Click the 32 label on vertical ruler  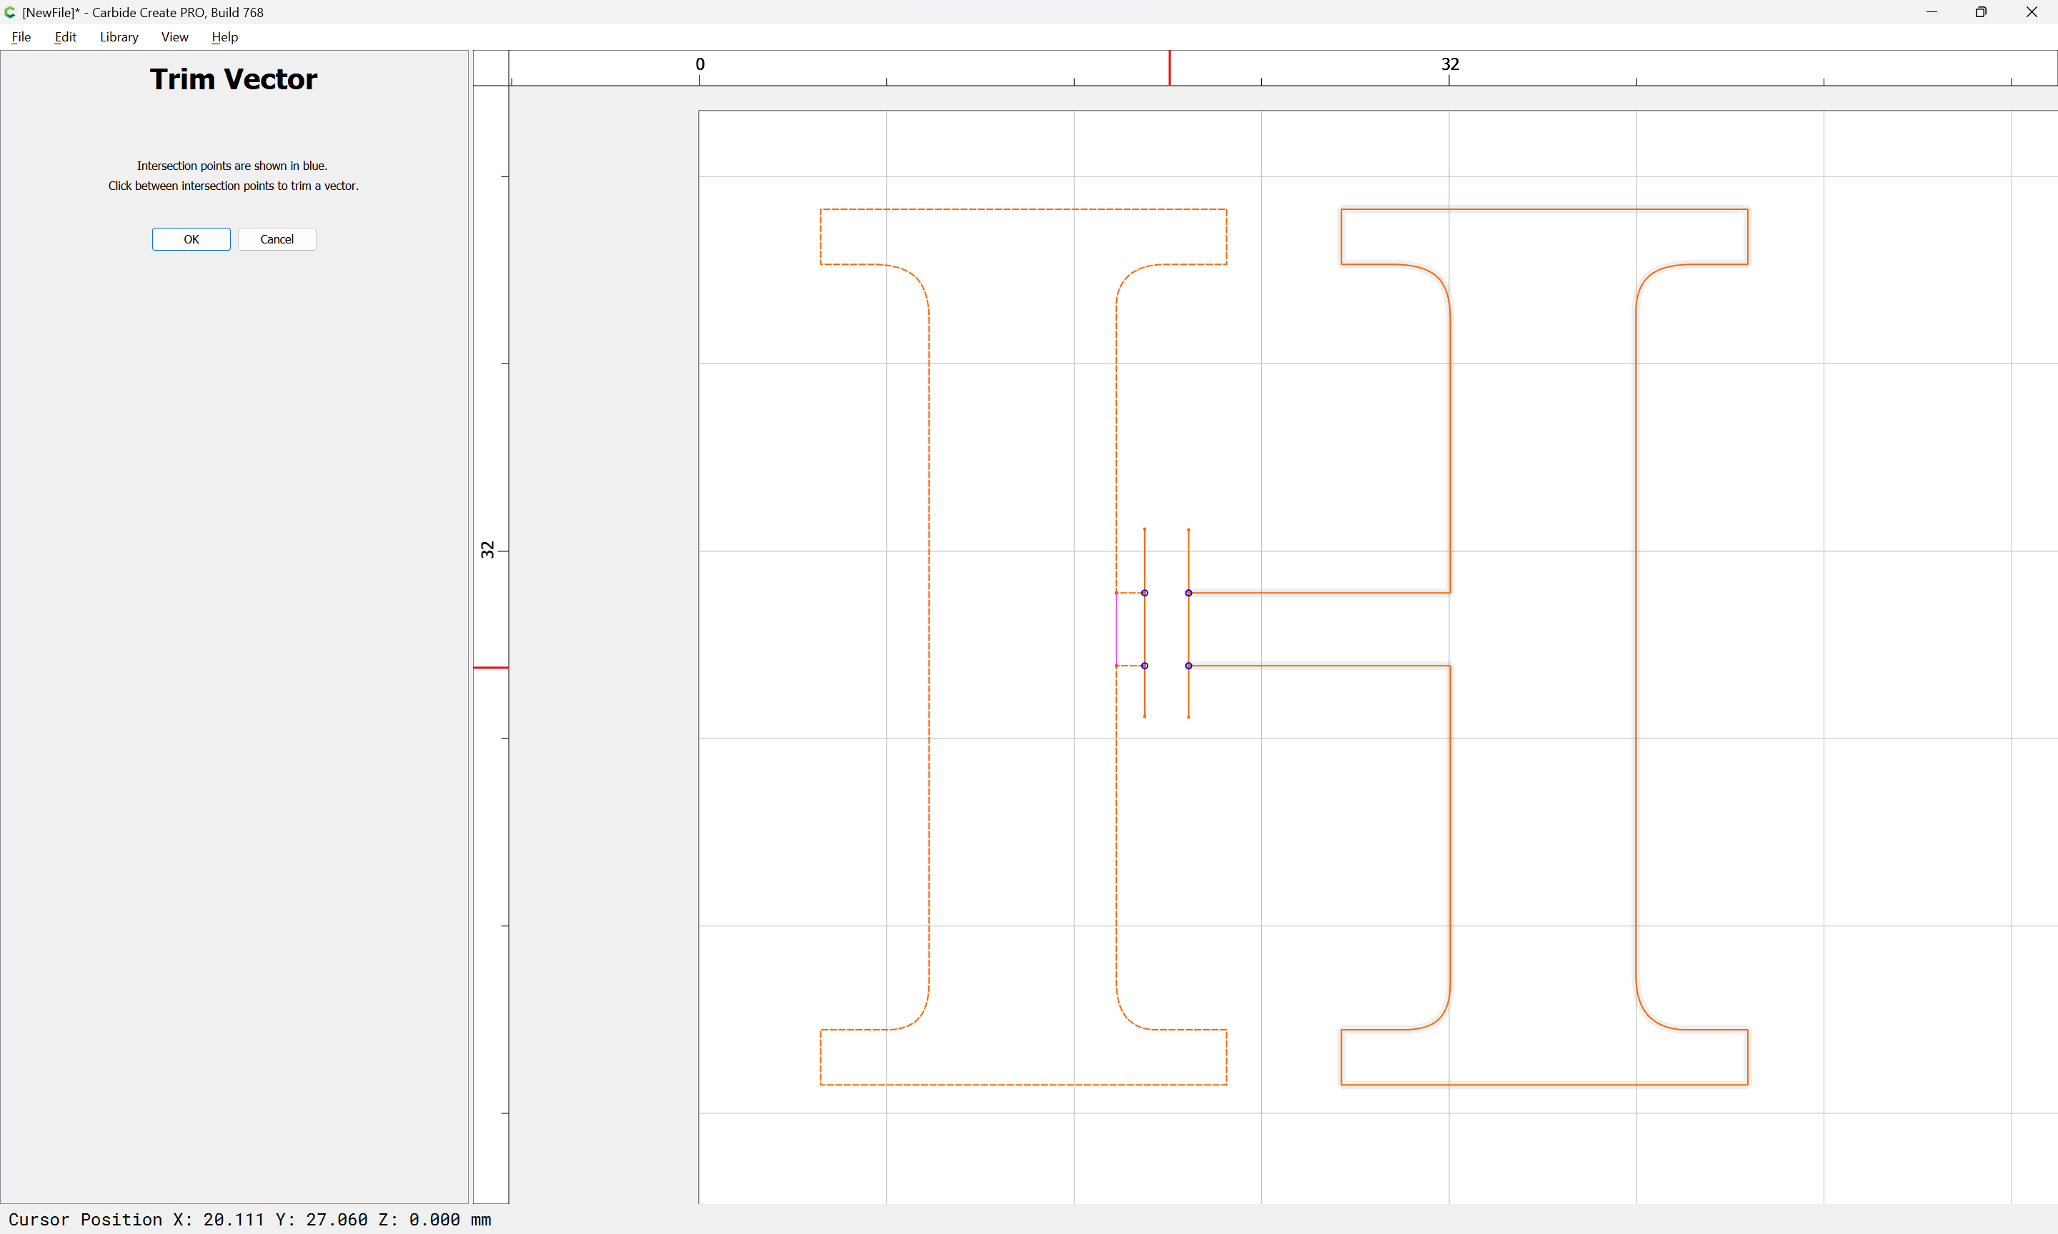tap(487, 550)
